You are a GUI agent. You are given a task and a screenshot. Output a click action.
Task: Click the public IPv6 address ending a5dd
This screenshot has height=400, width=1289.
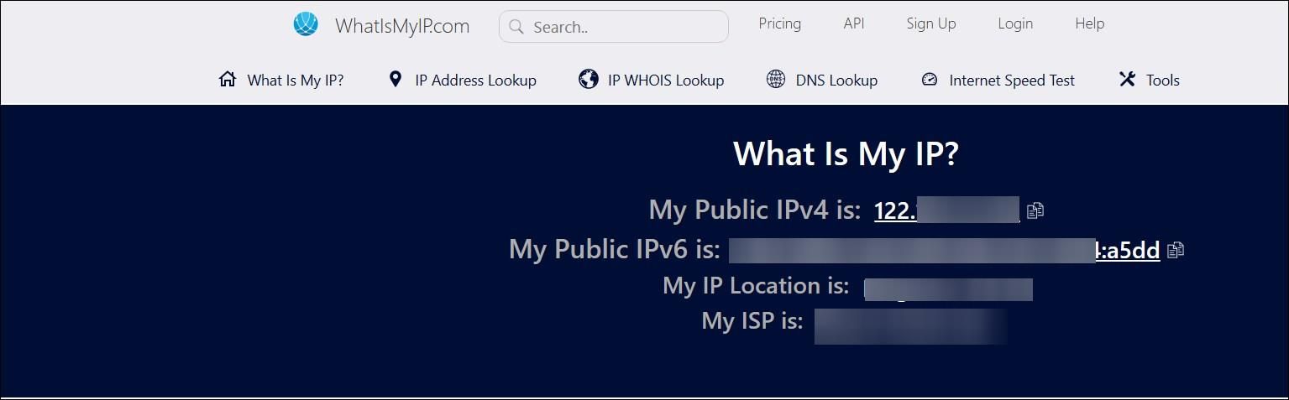point(945,250)
